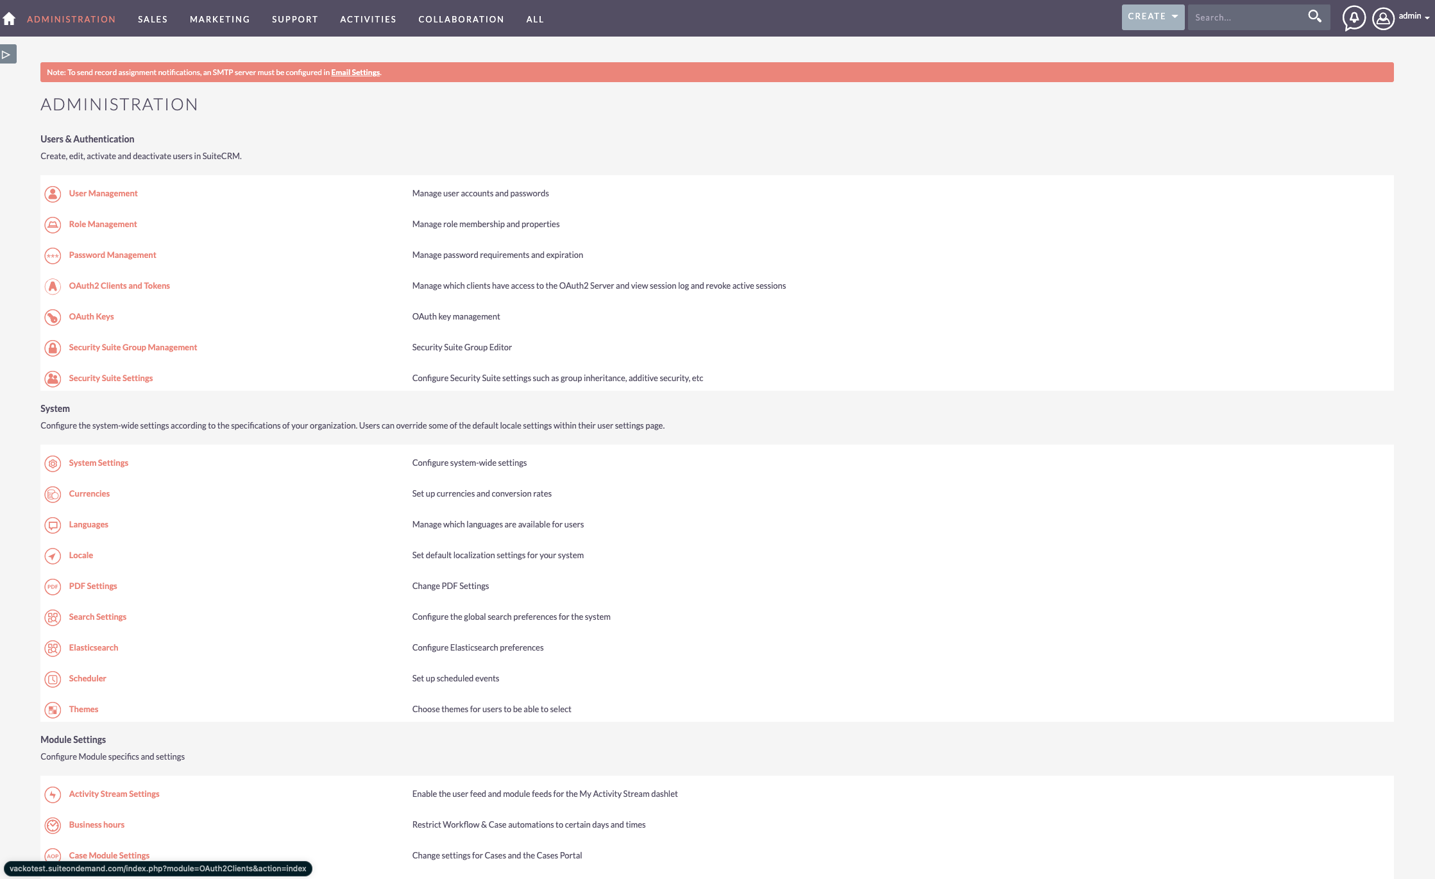
Task: Open Currencies link
Action: (89, 493)
